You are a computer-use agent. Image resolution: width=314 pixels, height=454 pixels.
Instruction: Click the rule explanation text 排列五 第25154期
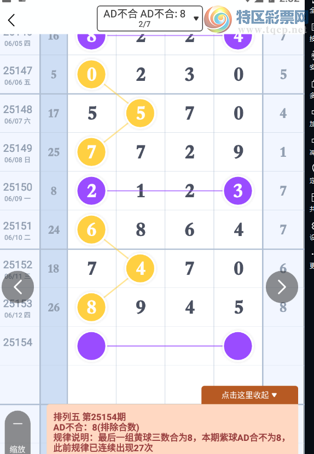(x=90, y=417)
